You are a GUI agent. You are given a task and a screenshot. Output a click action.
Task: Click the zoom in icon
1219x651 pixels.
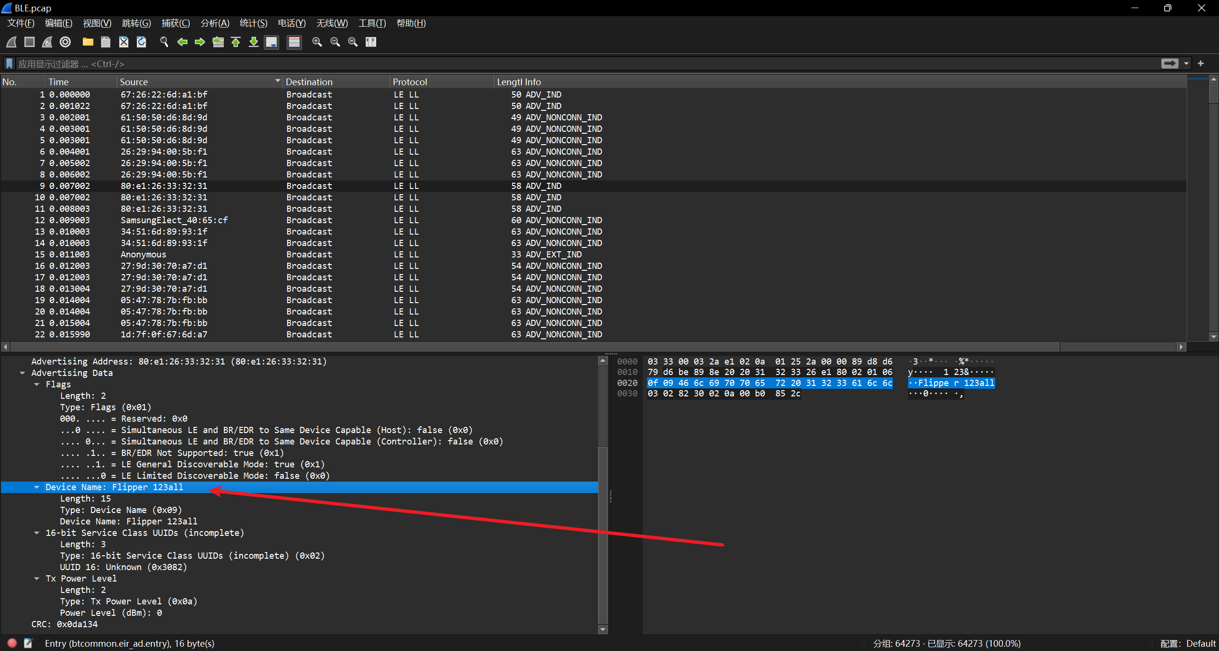[x=317, y=42]
